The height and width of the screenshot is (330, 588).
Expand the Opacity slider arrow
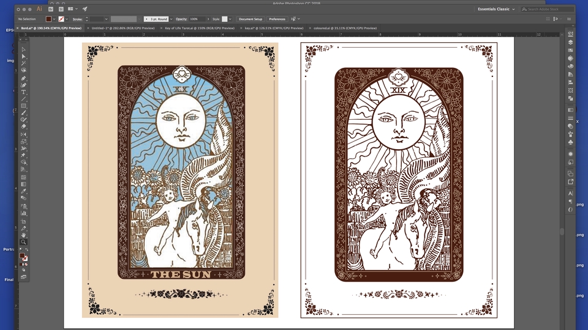(x=208, y=19)
